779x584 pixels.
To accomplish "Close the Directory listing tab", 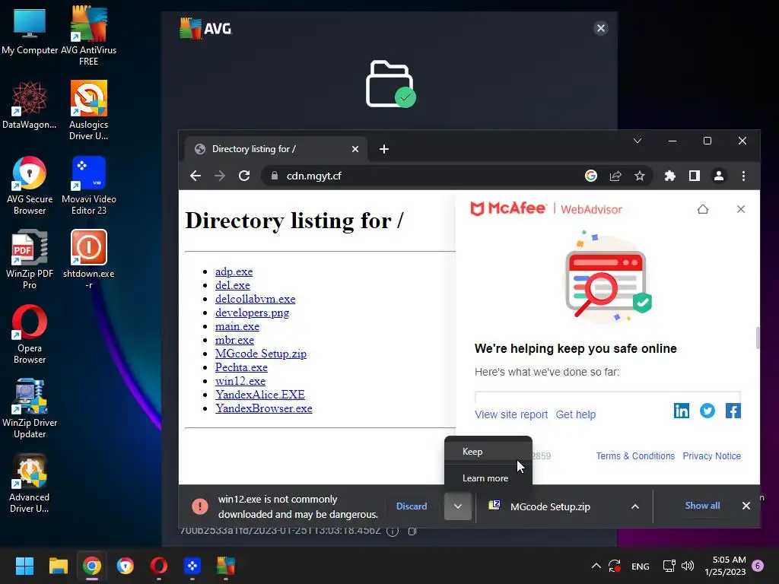I will point(355,149).
